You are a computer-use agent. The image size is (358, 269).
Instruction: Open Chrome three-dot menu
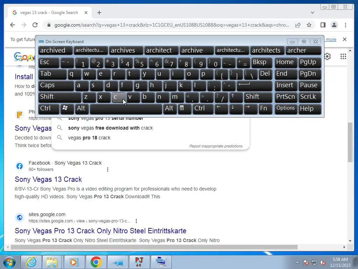345,25
